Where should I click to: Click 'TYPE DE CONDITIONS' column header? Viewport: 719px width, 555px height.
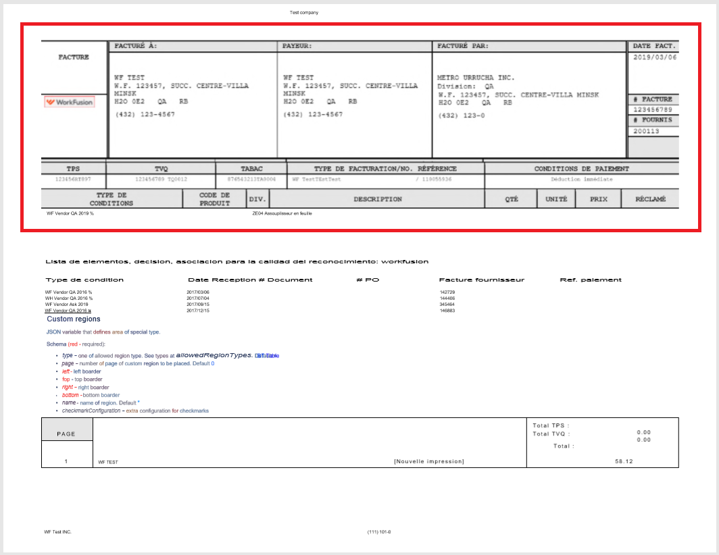[x=111, y=199]
